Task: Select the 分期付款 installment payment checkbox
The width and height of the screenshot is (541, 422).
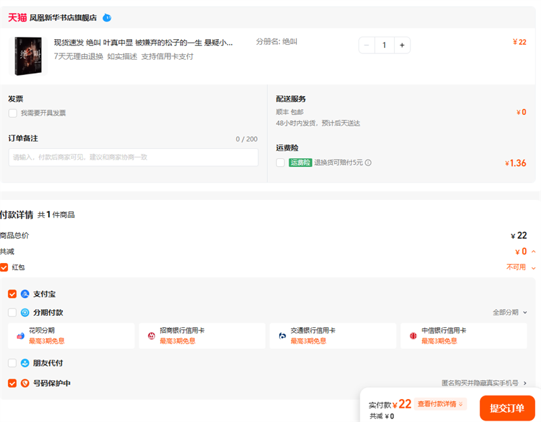Action: pyautogui.click(x=12, y=312)
